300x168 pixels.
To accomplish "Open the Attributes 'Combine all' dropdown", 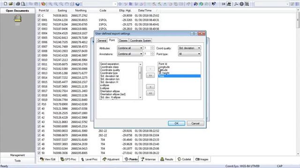I will tap(130, 48).
